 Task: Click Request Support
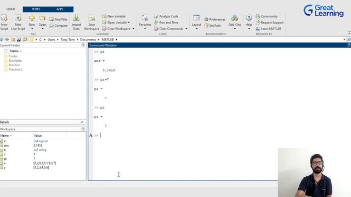tap(269, 22)
